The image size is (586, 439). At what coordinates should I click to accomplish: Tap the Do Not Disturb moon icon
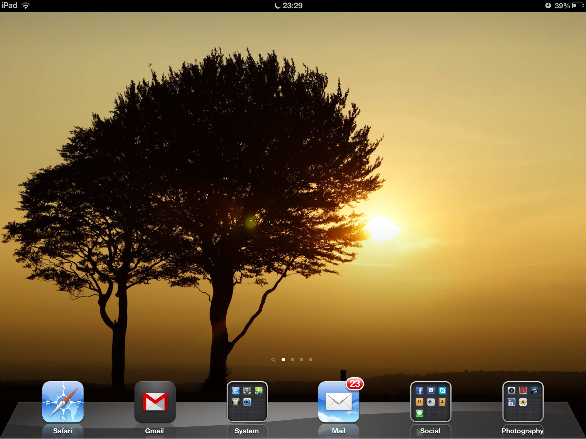coord(277,5)
